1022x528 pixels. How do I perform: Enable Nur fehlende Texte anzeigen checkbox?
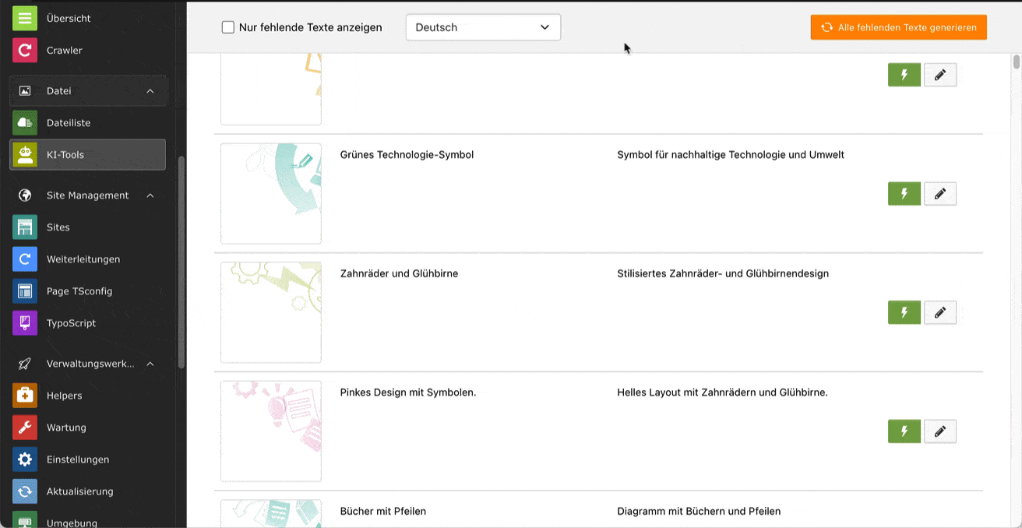coord(228,27)
